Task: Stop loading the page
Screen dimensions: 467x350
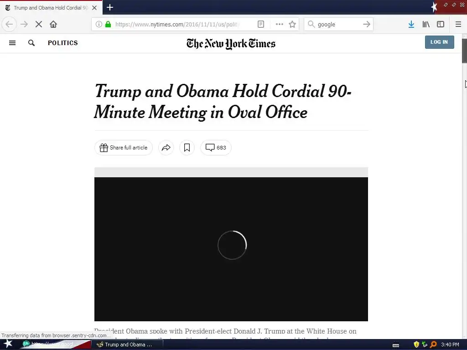Action: pyautogui.click(x=39, y=24)
